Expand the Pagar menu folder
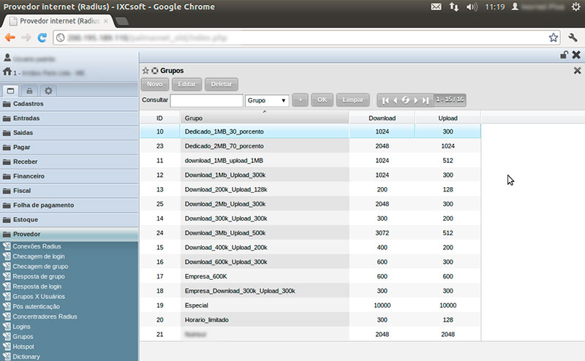This screenshot has width=585, height=361. (x=69, y=148)
